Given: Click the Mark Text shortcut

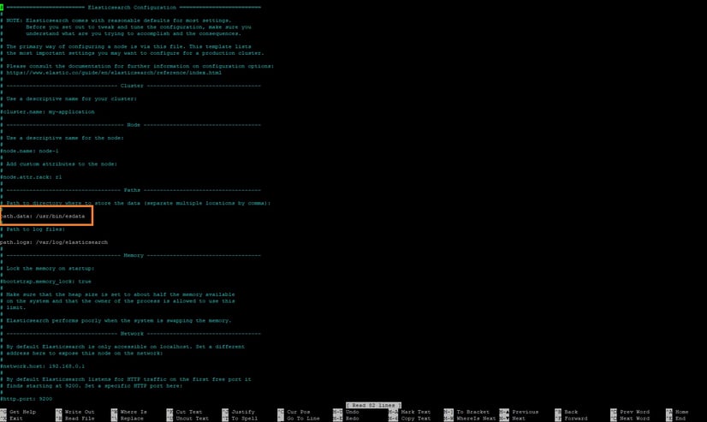Looking at the screenshot, I should [415, 412].
